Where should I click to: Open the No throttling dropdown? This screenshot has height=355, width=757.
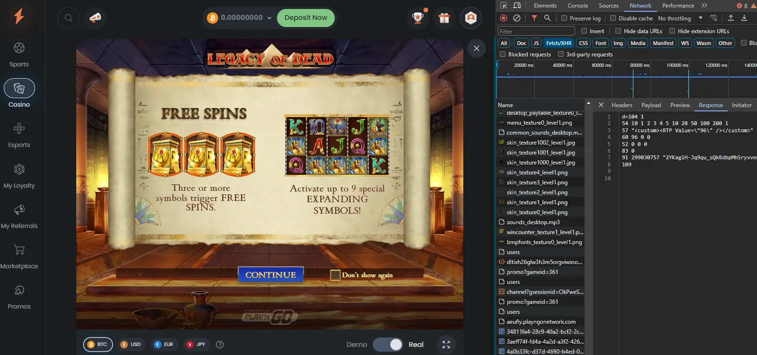(x=680, y=18)
